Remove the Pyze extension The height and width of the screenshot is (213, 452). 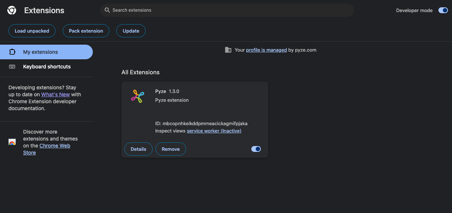[171, 149]
